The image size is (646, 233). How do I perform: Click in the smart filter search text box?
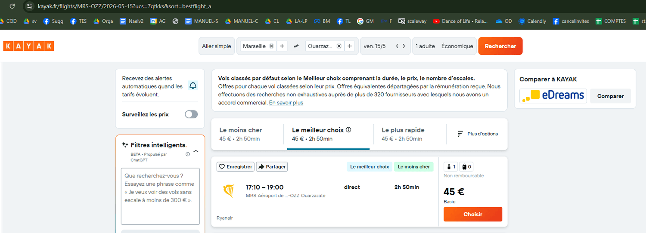point(160,196)
